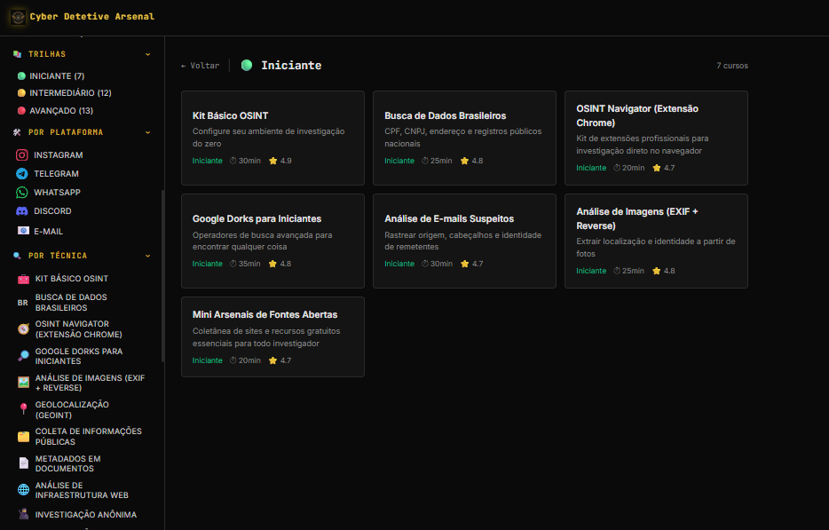The height and width of the screenshot is (530, 829).
Task: Click the green dot beside Iniciante (7)
Action: point(21,76)
